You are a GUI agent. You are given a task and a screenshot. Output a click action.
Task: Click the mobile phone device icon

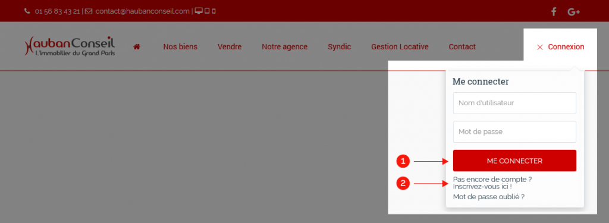coord(214,11)
